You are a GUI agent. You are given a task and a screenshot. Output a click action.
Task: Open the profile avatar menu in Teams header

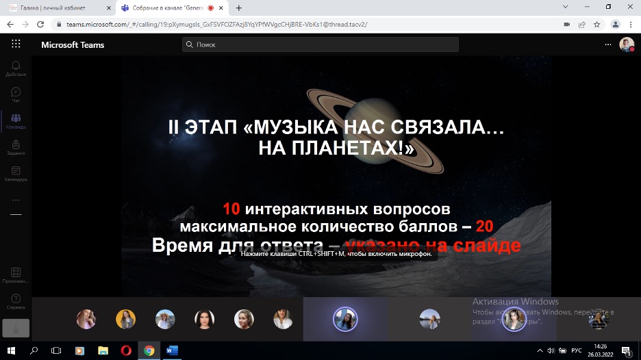click(x=626, y=44)
